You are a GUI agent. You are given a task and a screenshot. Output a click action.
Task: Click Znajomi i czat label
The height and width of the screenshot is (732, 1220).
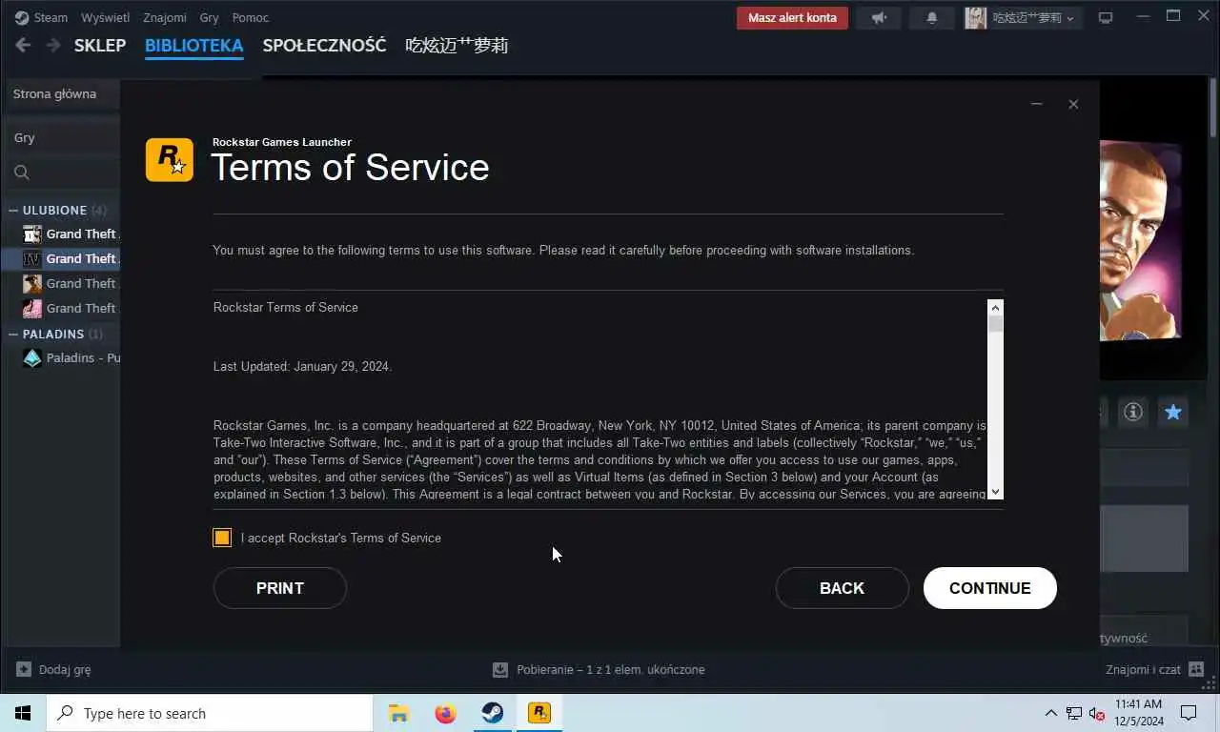pyautogui.click(x=1143, y=669)
